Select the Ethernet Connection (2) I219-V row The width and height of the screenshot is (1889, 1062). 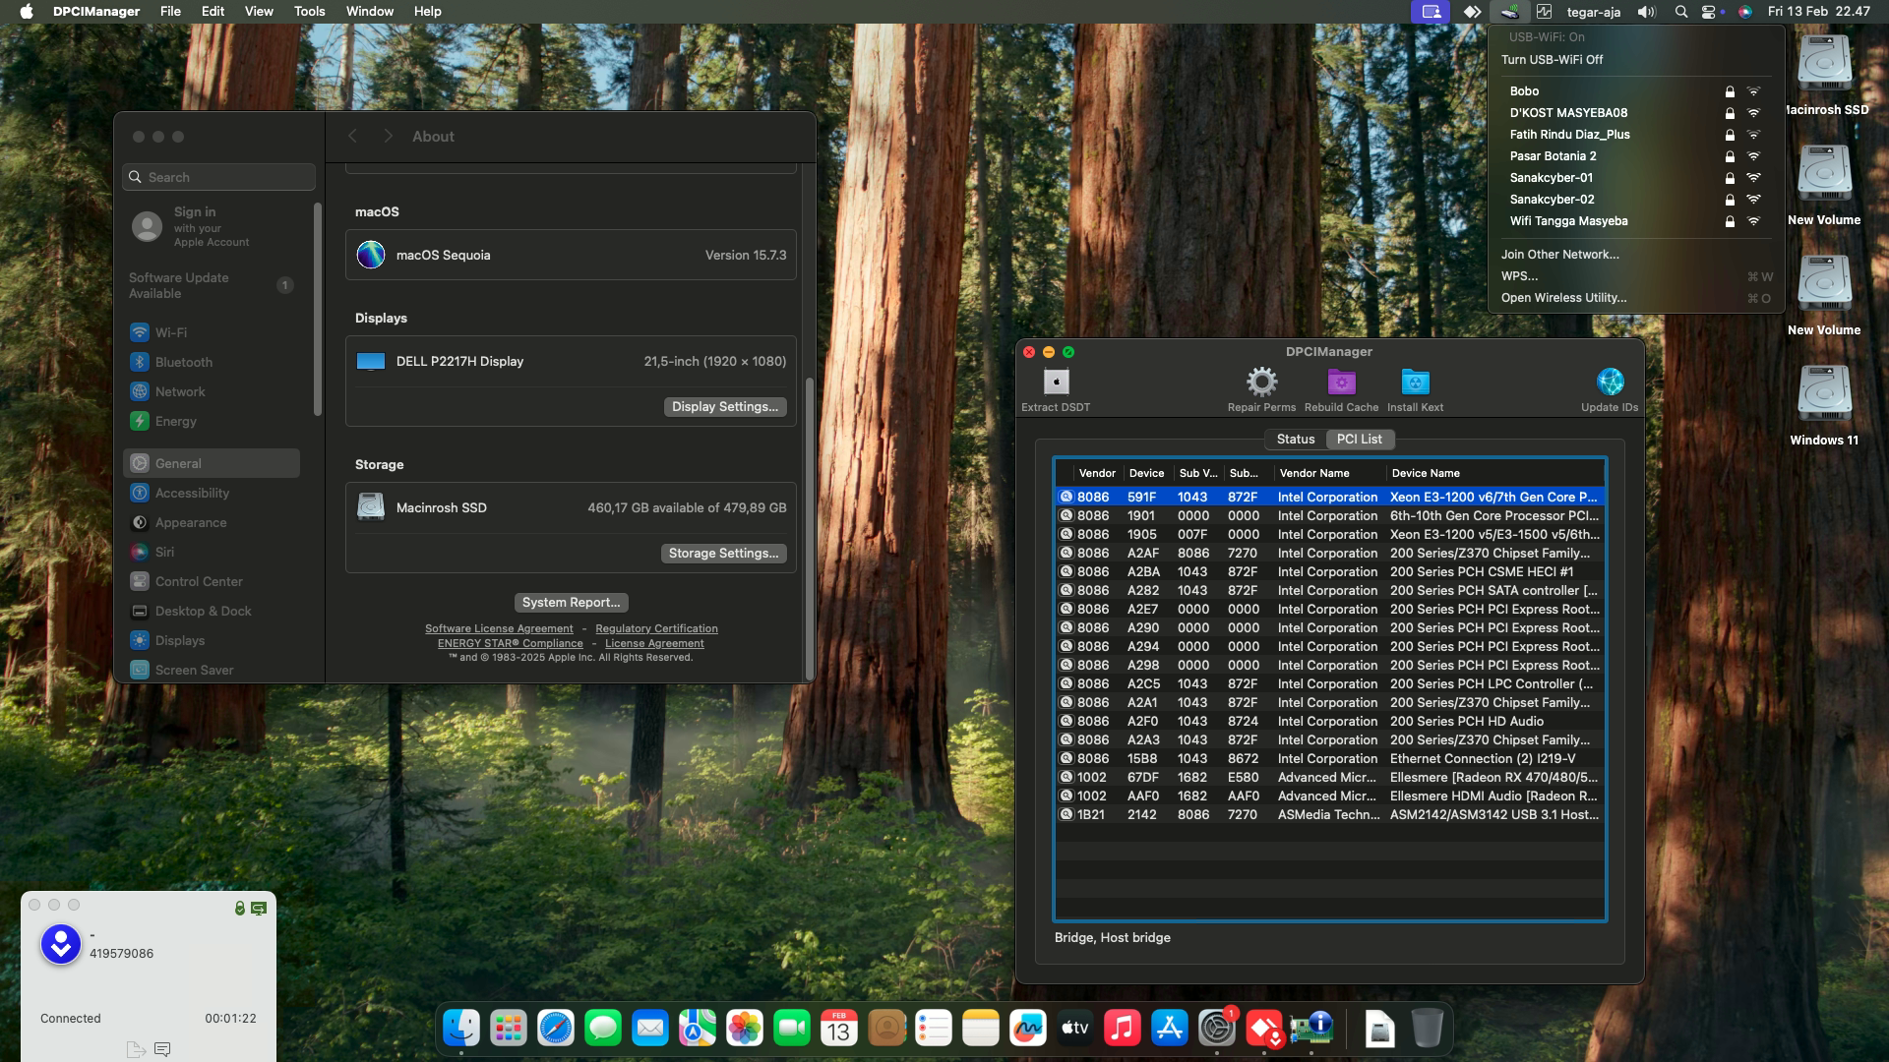1330,759
